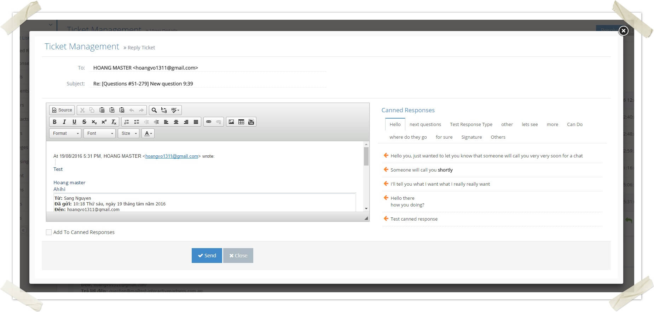Click the Cut scissors icon

pos(82,110)
